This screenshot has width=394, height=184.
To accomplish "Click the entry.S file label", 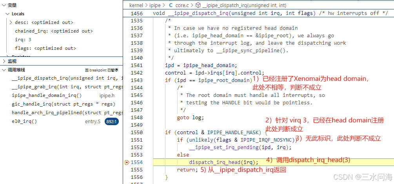I will click(x=93, y=122).
